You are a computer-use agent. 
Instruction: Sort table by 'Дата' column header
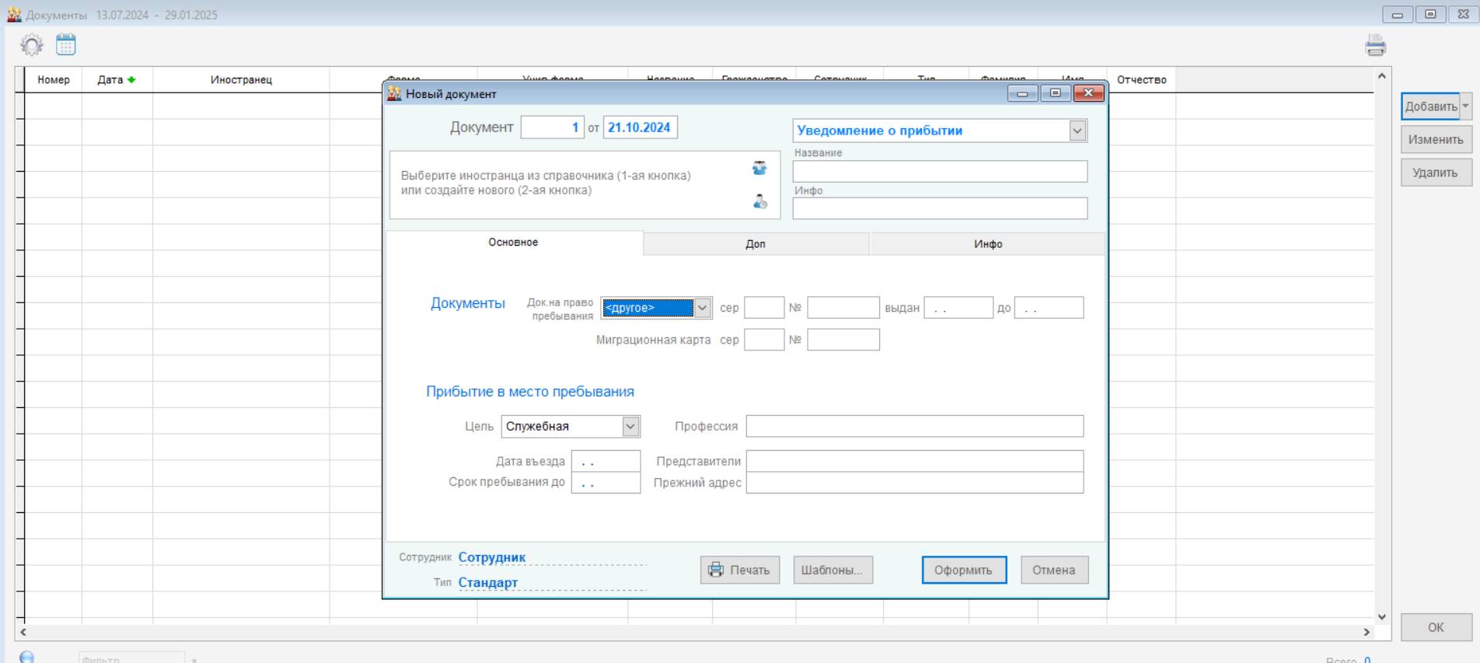pos(117,79)
